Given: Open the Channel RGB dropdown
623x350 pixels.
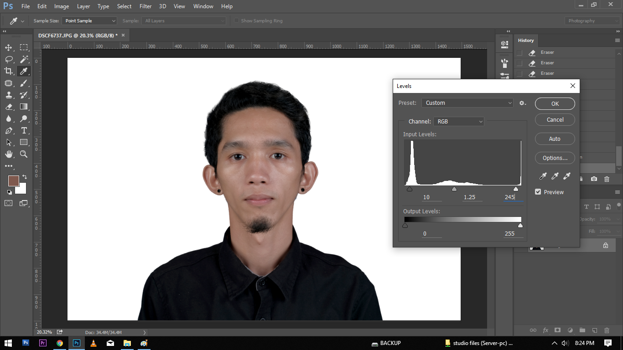Looking at the screenshot, I should (459, 122).
